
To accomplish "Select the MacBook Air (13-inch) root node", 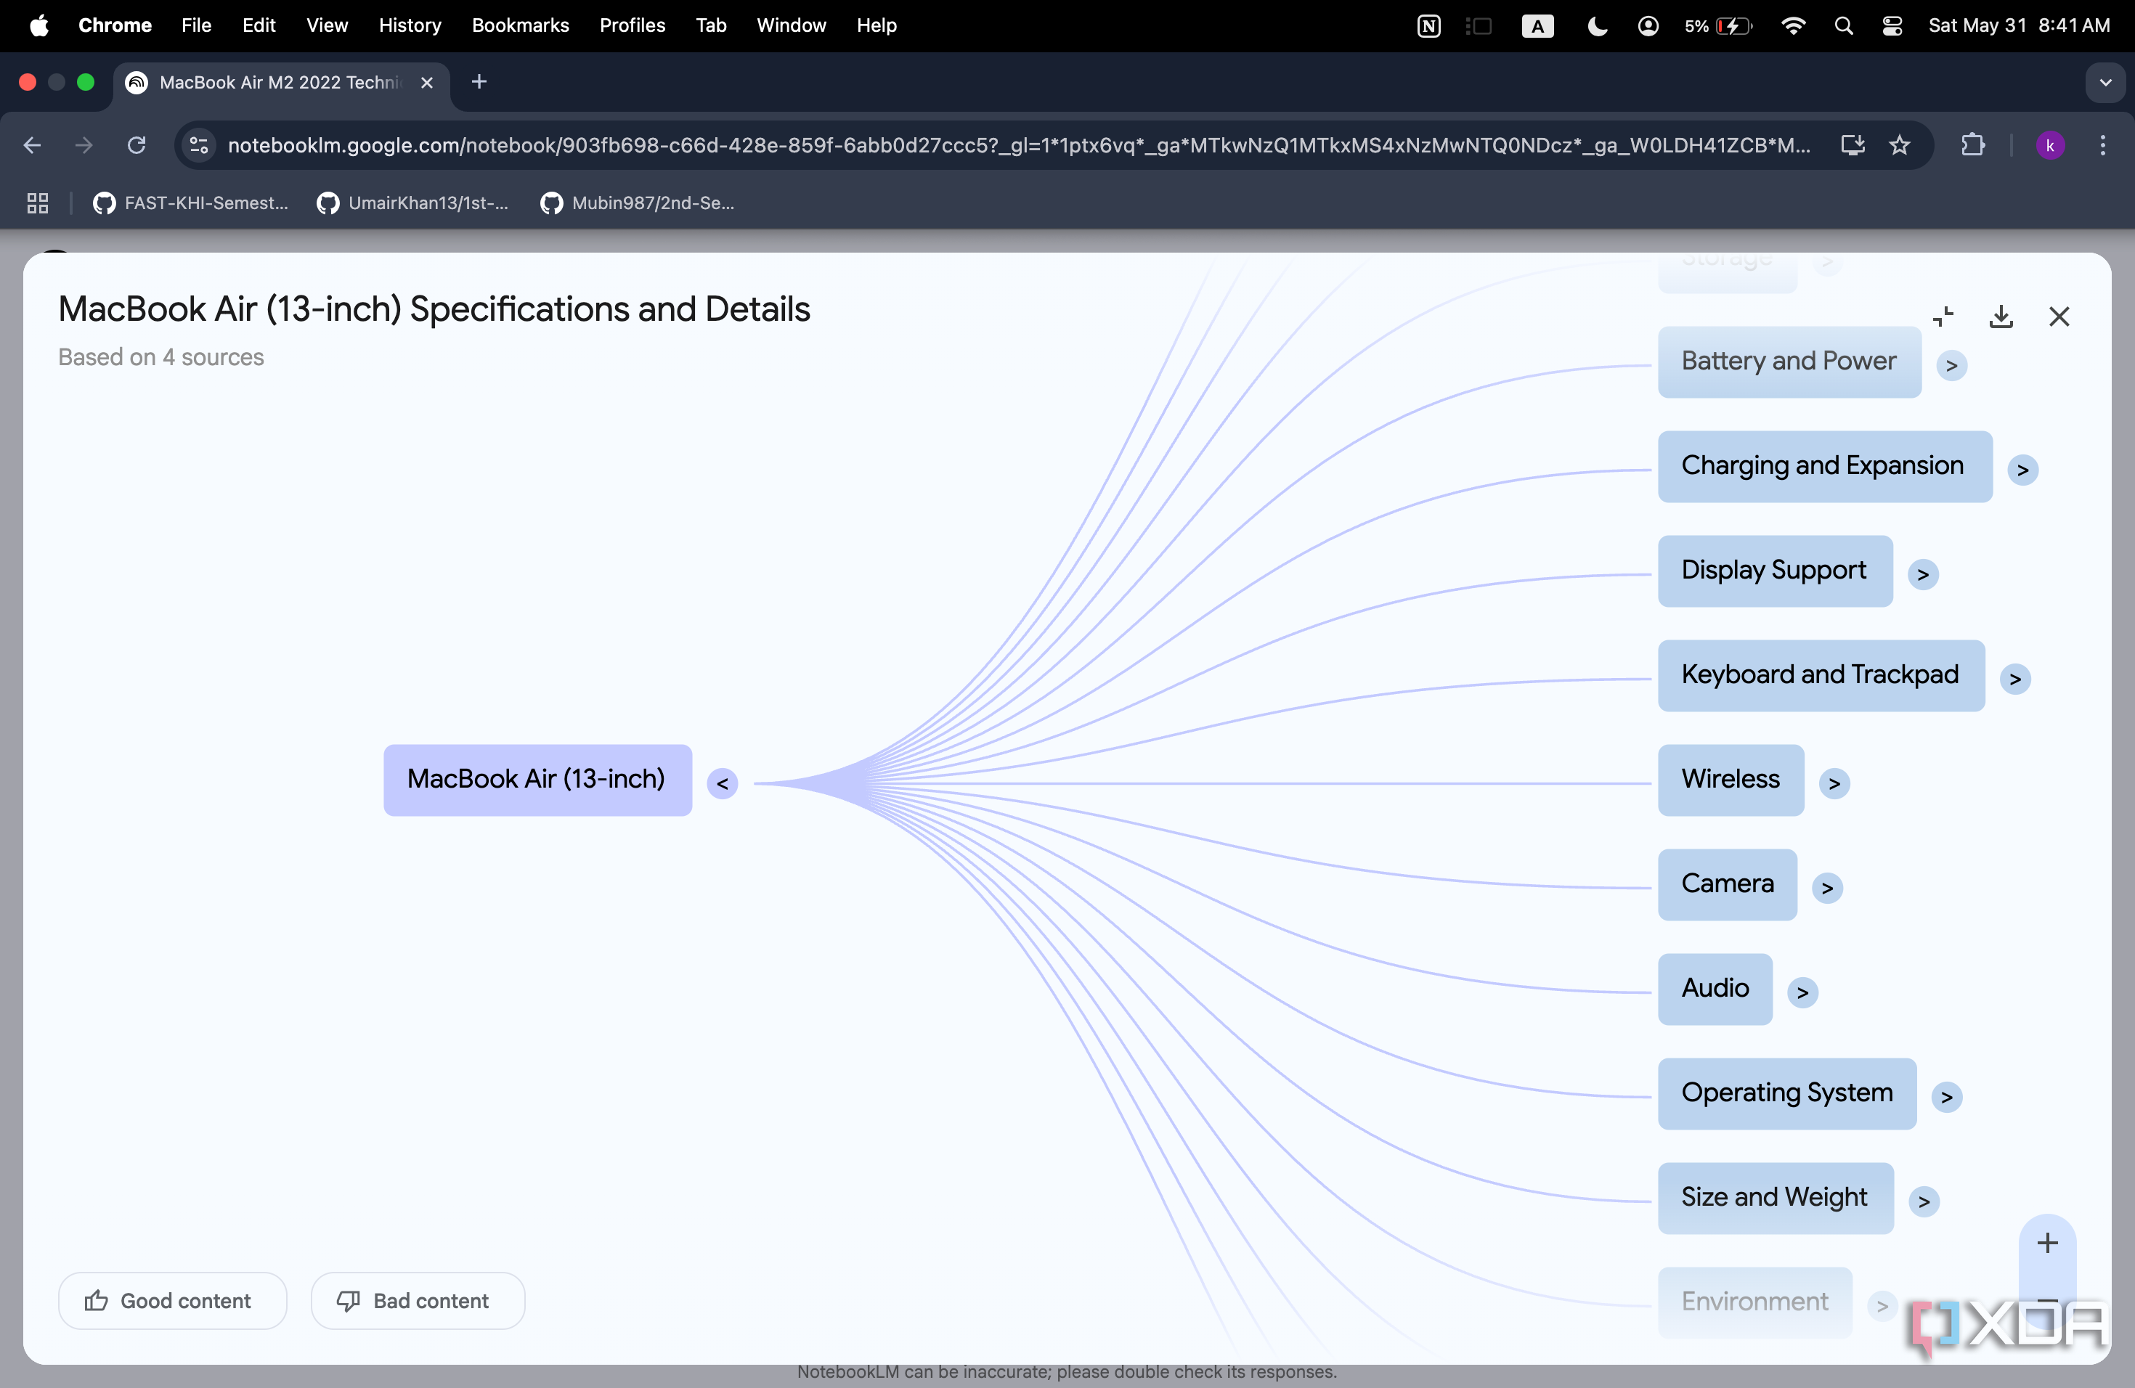I will [x=537, y=779].
